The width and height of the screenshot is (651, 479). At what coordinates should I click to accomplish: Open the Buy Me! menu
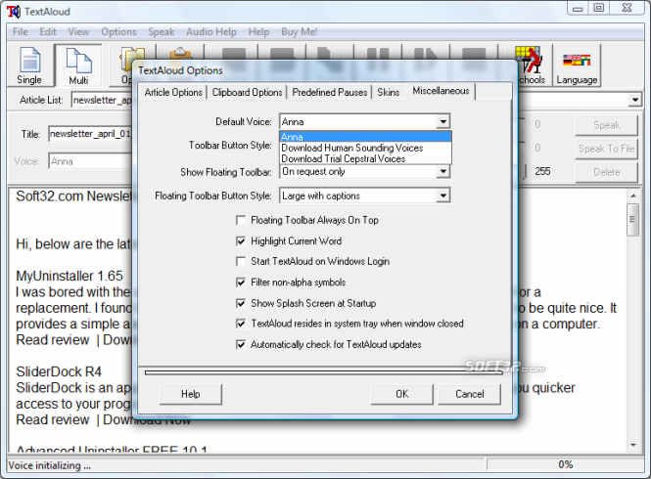(300, 32)
